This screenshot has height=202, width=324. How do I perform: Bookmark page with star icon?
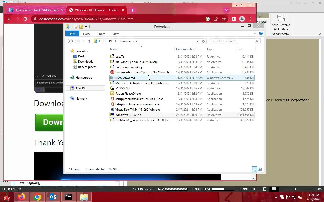point(224,19)
